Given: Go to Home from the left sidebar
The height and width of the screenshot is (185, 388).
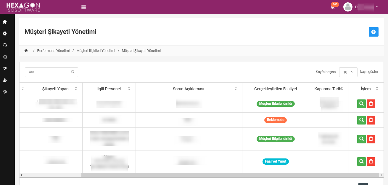Looking at the screenshot, I should (x=5, y=22).
